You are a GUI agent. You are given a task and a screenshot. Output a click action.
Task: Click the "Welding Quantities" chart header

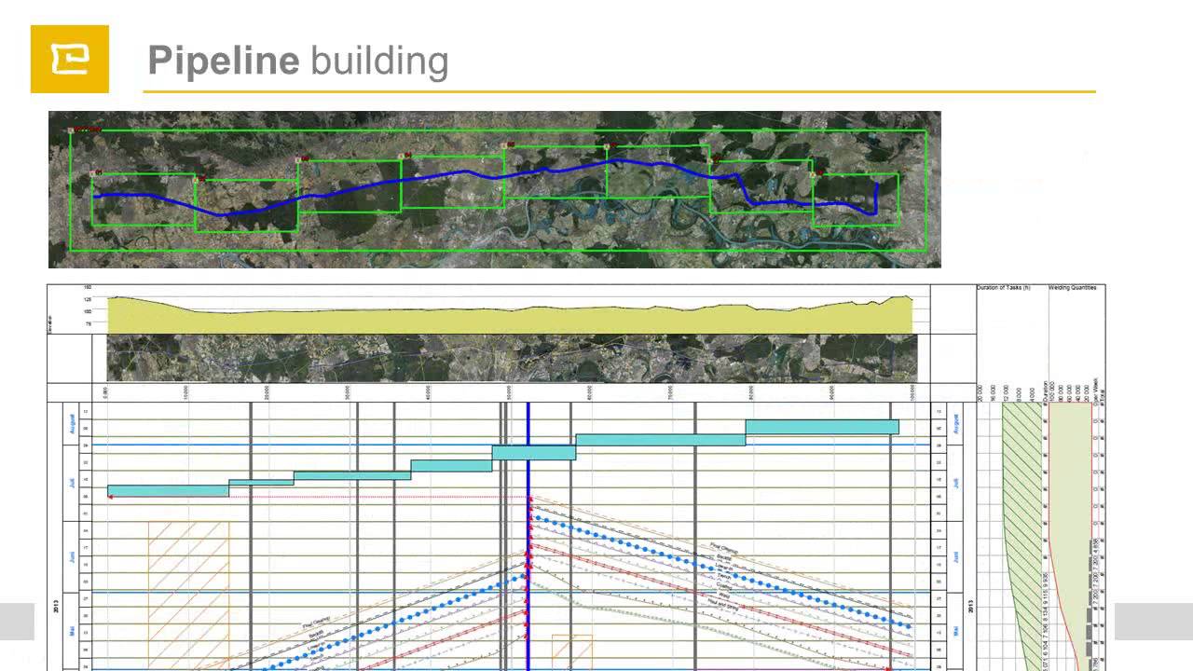click(1073, 288)
